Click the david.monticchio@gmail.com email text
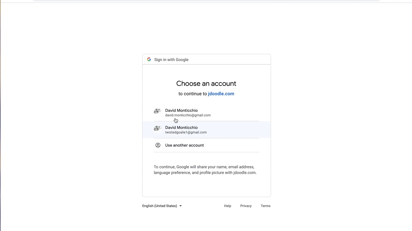The height and width of the screenshot is (231, 412). [188, 115]
